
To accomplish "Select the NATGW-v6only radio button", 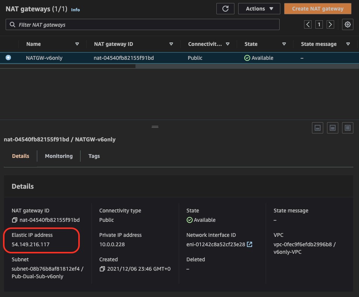I will [x=8, y=58].
